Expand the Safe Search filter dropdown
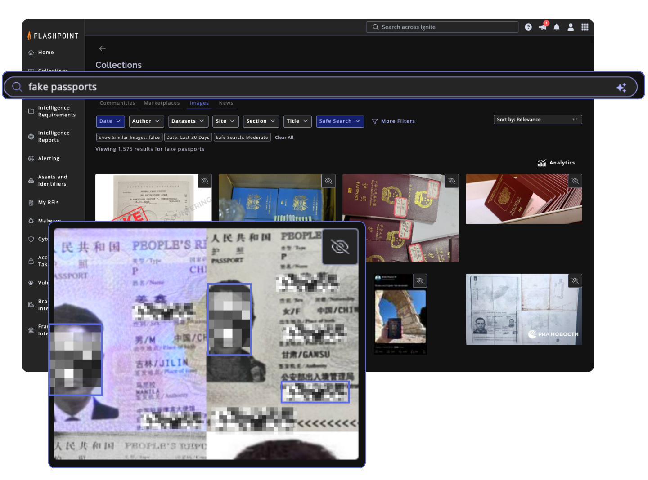The width and height of the screenshot is (648, 480). pyautogui.click(x=340, y=121)
